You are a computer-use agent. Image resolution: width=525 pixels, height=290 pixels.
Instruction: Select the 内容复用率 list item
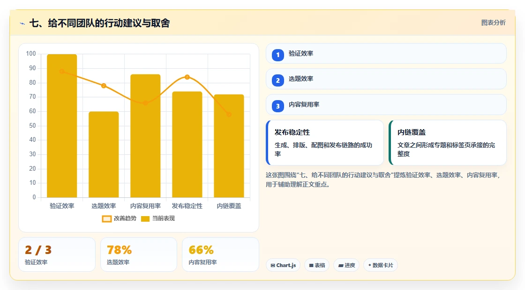pos(386,105)
